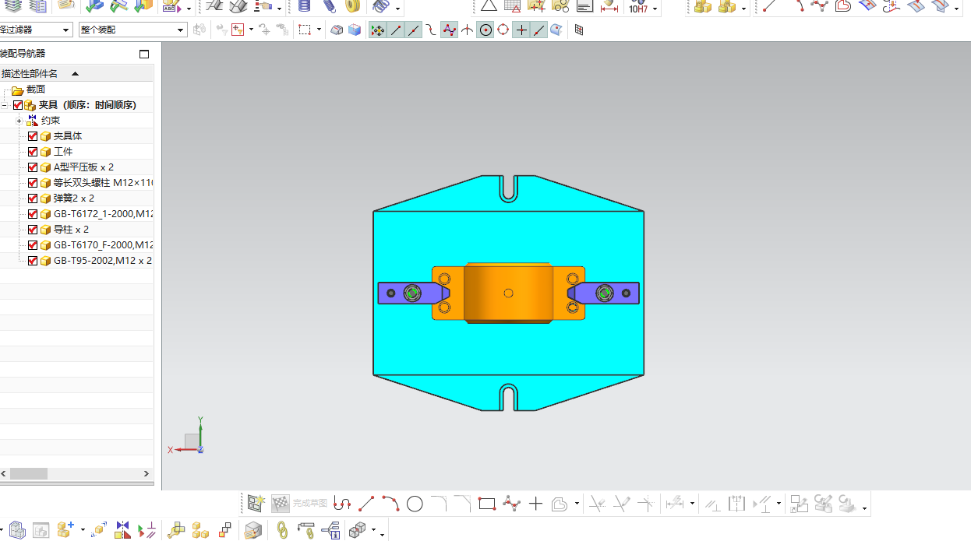The height and width of the screenshot is (541, 971).
Task: Click the triangle icon in top toolbar
Action: (x=489, y=7)
